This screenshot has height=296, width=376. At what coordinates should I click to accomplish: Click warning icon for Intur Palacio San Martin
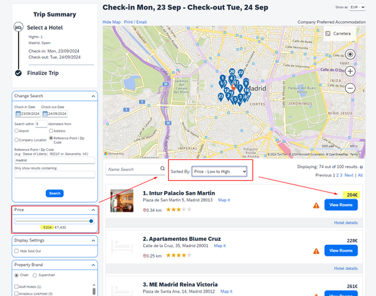(x=316, y=205)
